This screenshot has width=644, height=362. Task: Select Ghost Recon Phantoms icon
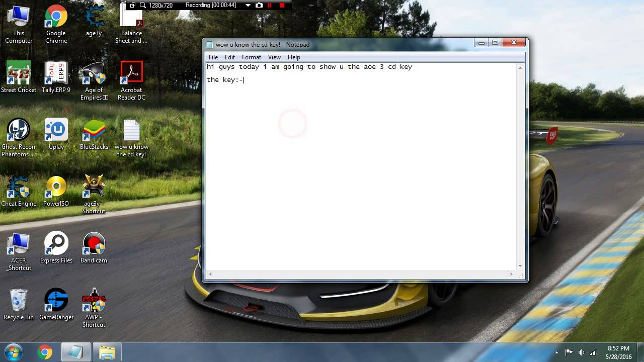point(19,138)
